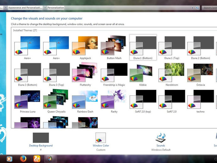Choose the Button Mash theme
Screen dimensions: 217x163
(x=114, y=48)
